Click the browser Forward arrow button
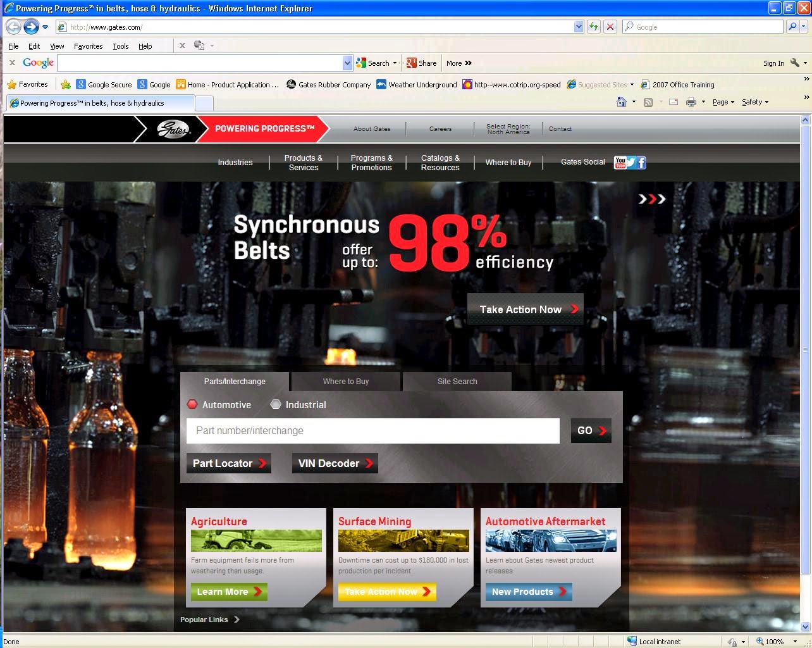 31,27
